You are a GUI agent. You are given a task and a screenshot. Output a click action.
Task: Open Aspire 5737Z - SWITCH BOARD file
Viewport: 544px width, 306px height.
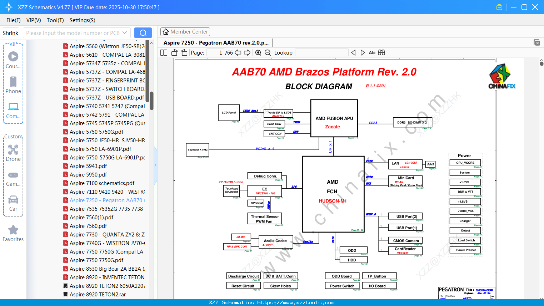(108, 89)
